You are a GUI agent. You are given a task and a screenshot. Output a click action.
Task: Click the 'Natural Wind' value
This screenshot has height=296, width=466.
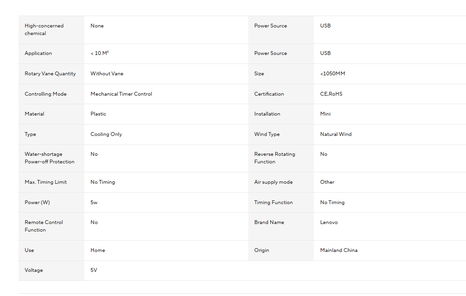tap(336, 135)
